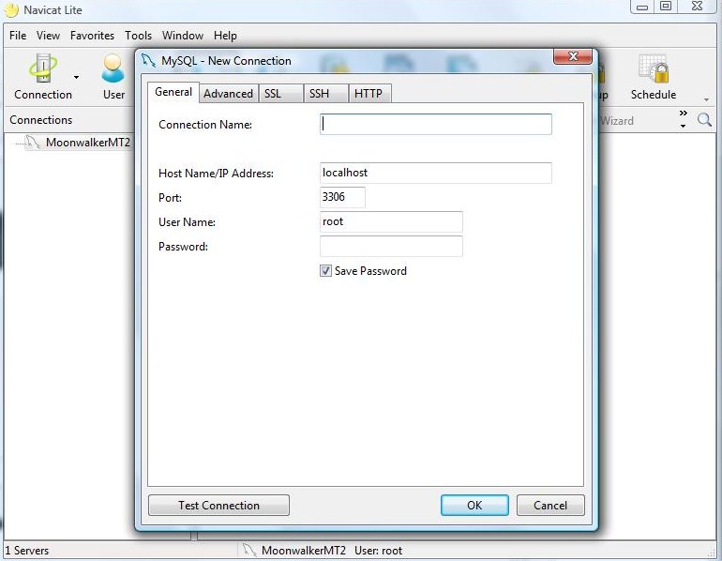Switch to the HTTP tab
This screenshot has height=561, width=722.
tap(369, 94)
